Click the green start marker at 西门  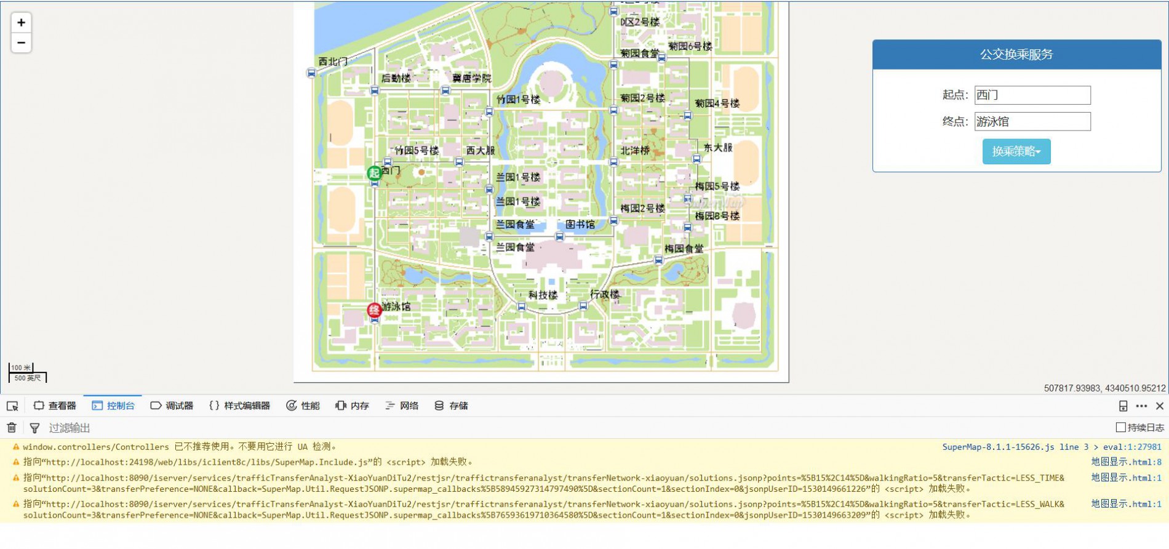pos(374,173)
